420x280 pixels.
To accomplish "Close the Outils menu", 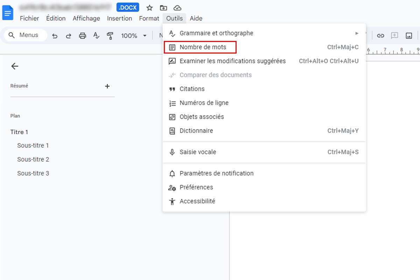I will tap(174, 19).
